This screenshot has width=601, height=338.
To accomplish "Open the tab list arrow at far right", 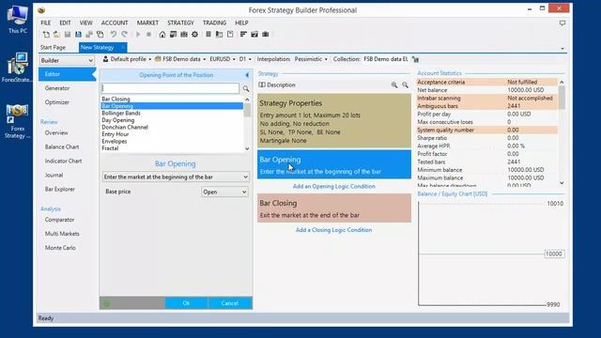I will [562, 49].
